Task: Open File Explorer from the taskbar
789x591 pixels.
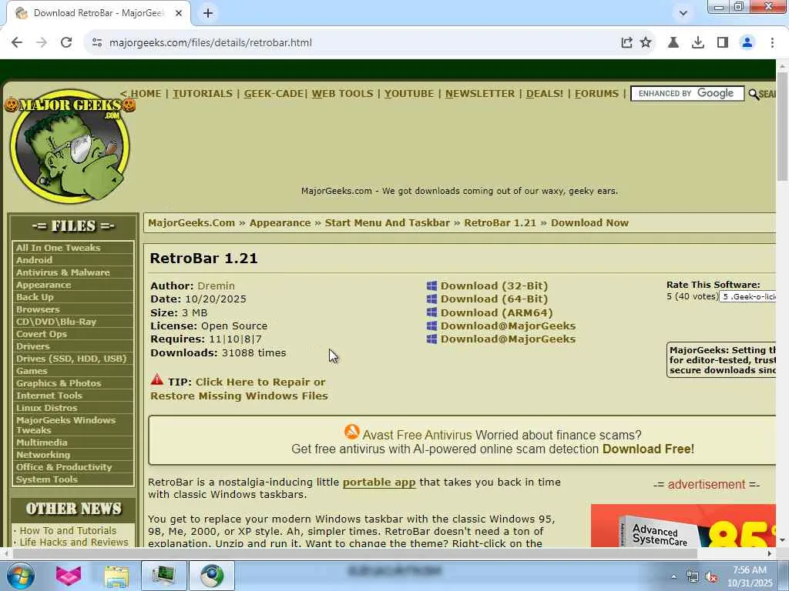Action: click(x=117, y=576)
